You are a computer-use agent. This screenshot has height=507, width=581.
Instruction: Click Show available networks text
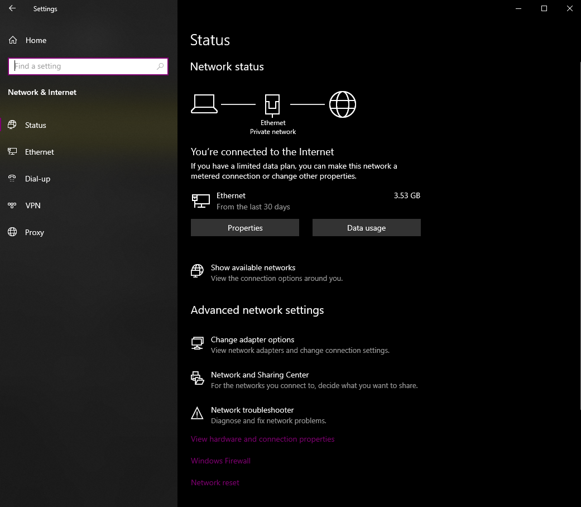coord(253,267)
